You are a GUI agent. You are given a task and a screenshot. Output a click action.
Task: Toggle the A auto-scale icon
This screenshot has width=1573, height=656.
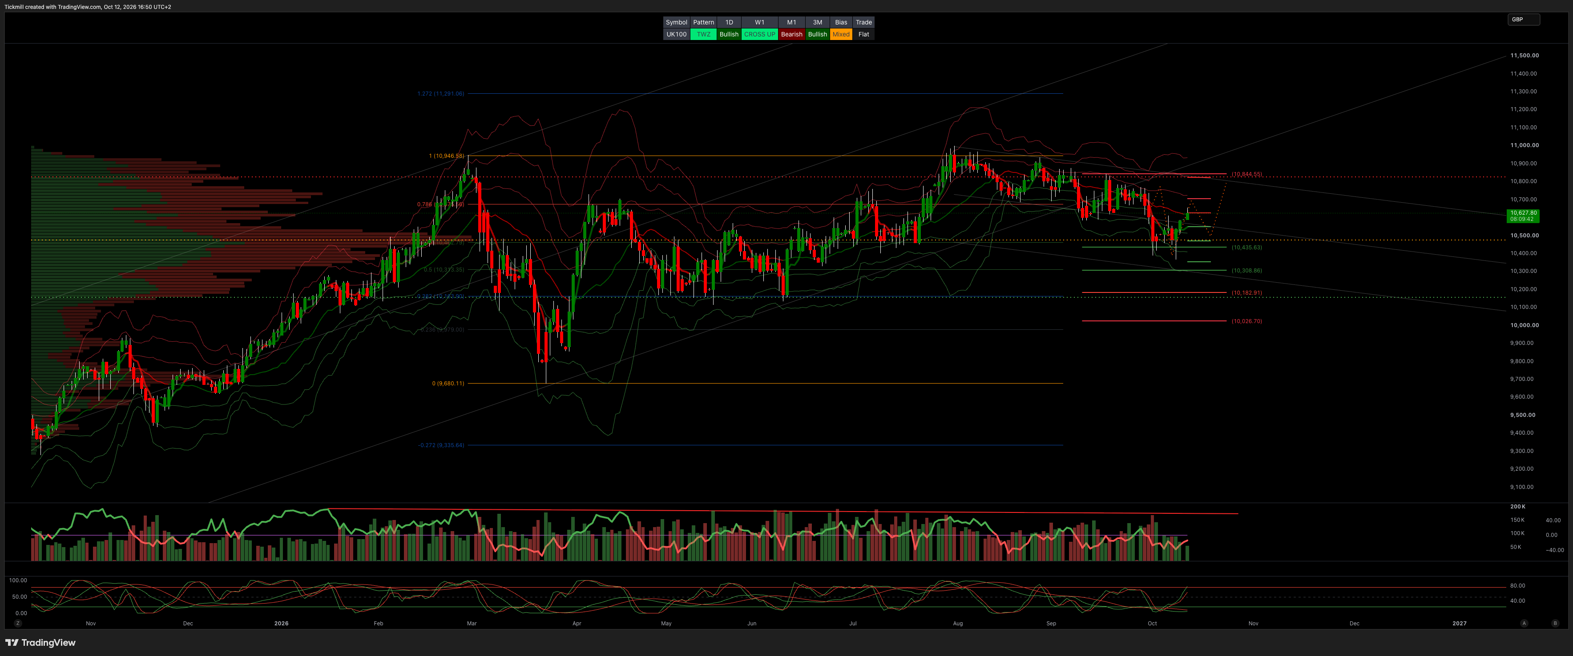pos(1524,623)
